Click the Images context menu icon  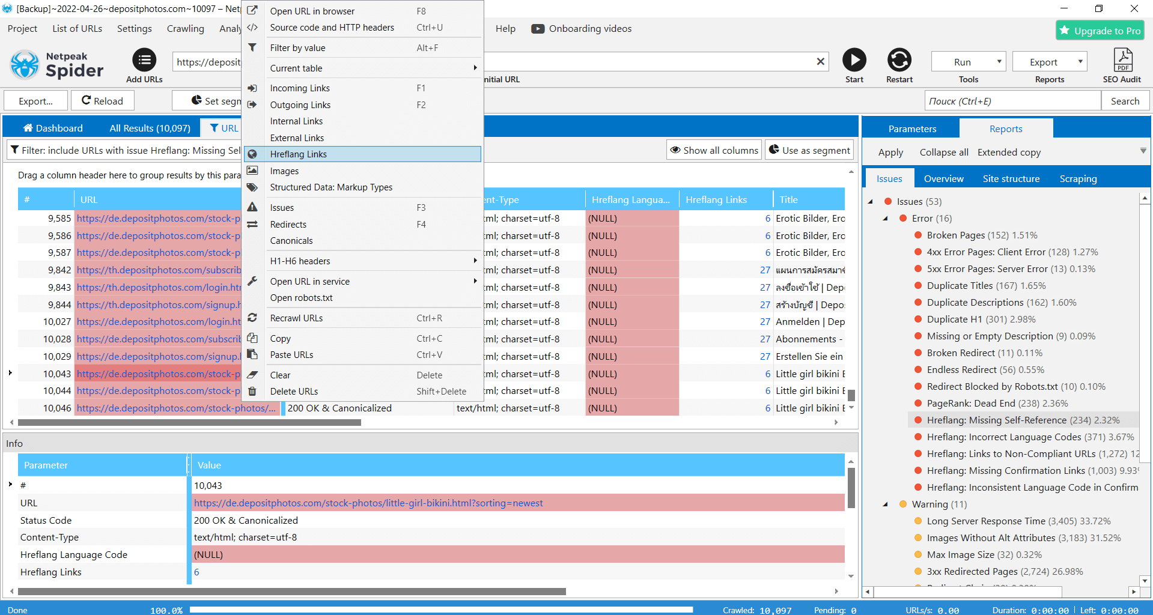(252, 171)
